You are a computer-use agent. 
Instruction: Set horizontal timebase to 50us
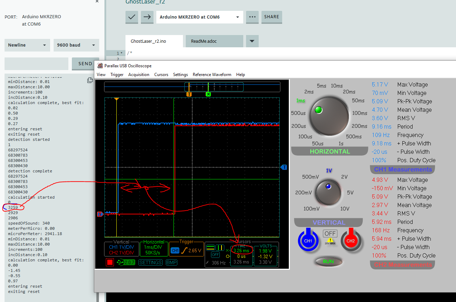(x=318, y=143)
